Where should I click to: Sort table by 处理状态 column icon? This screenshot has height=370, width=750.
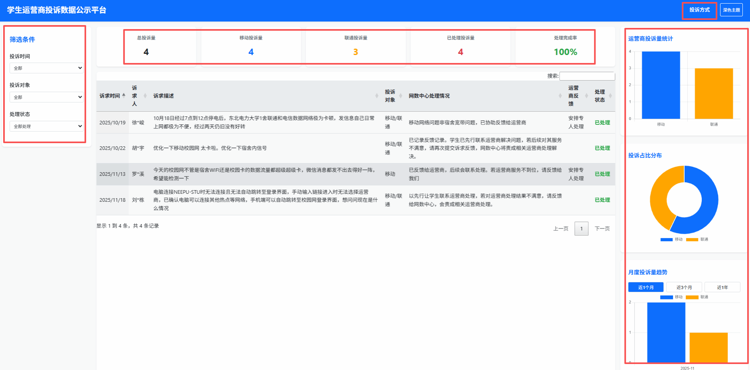(610, 96)
